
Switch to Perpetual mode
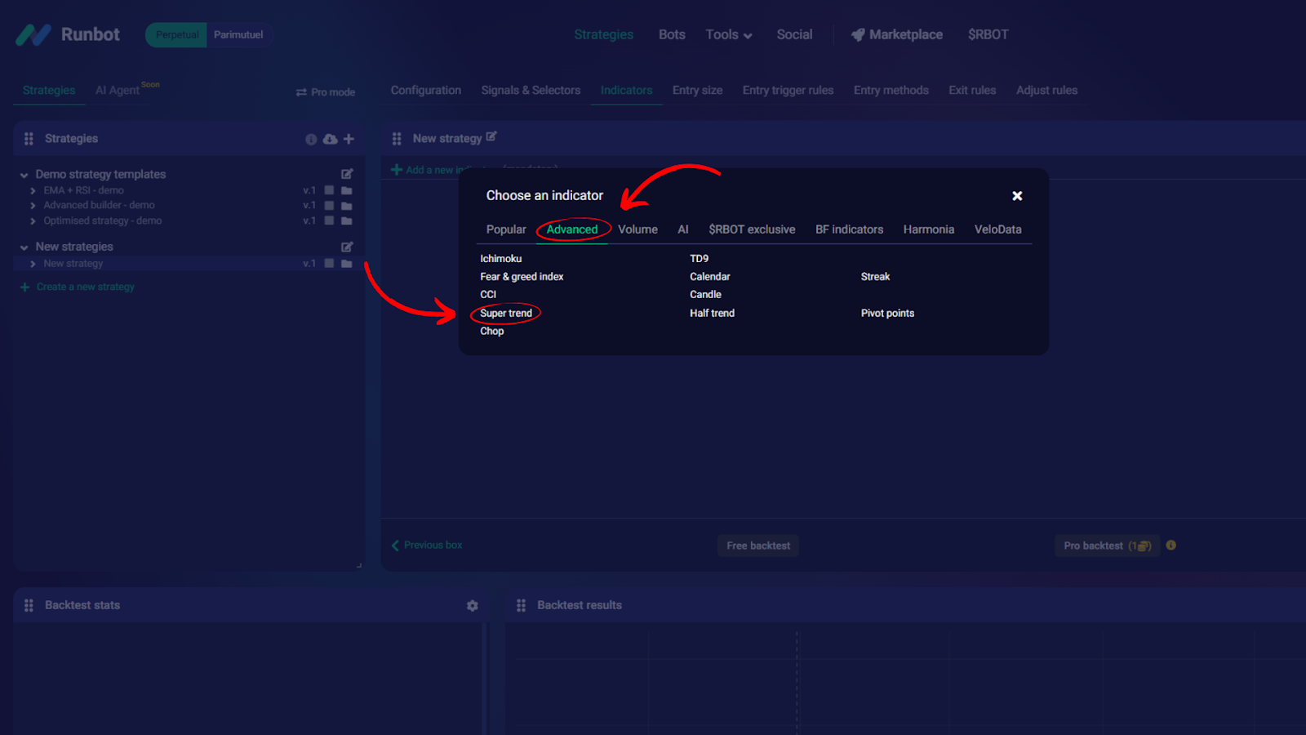click(x=176, y=34)
